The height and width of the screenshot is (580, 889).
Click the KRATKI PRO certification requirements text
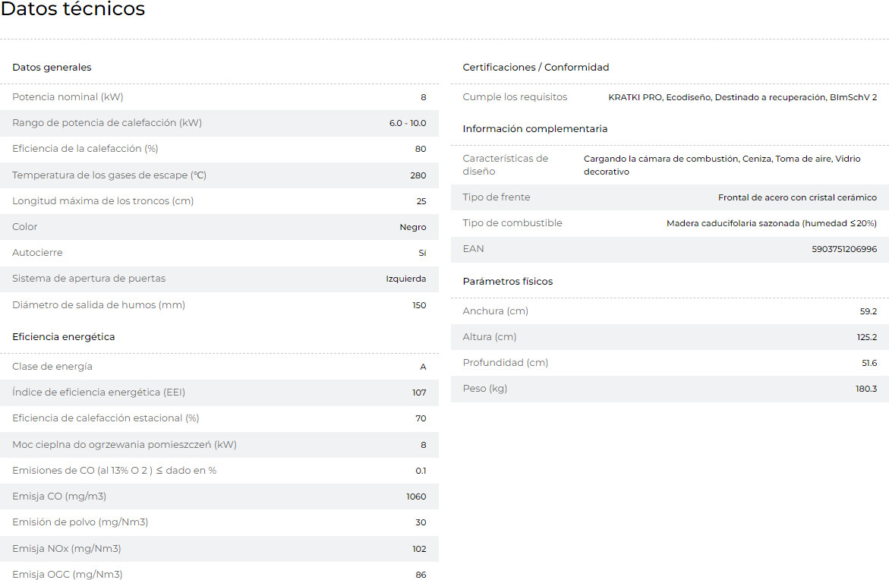coord(742,97)
